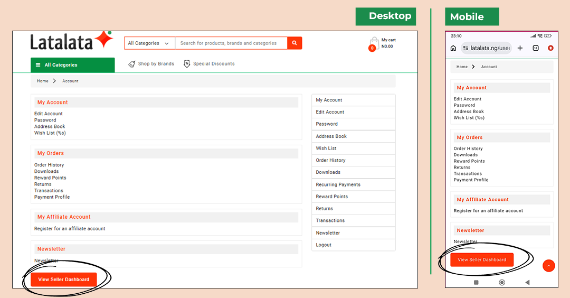Tap Home in mobile breadcrumb
The width and height of the screenshot is (570, 298).
[x=462, y=67]
